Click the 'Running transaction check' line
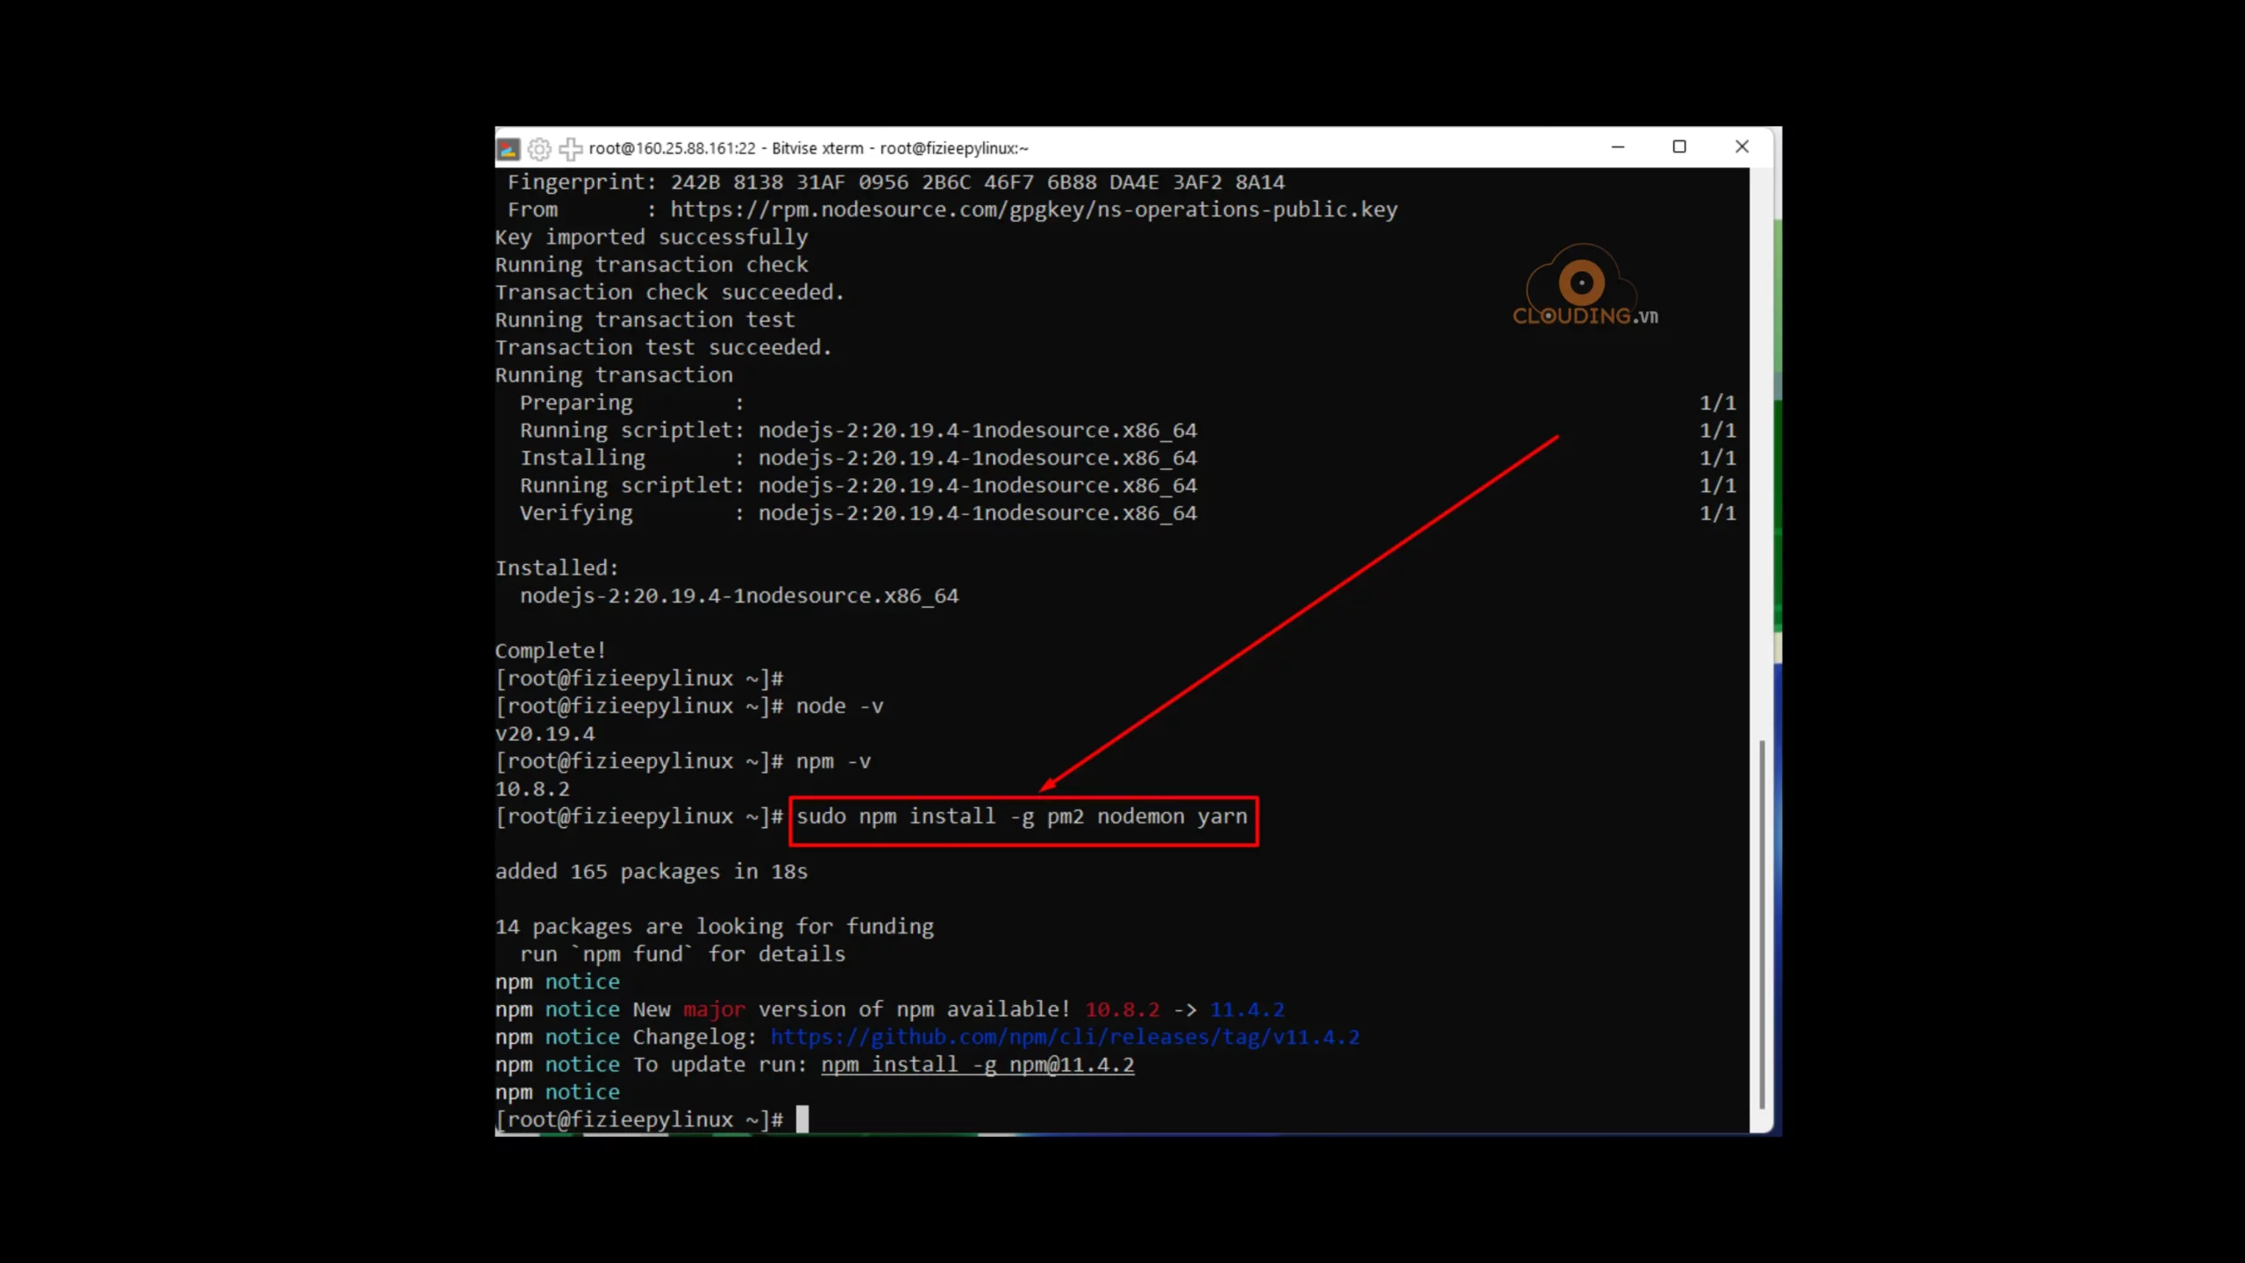2245x1263 pixels. tap(652, 265)
